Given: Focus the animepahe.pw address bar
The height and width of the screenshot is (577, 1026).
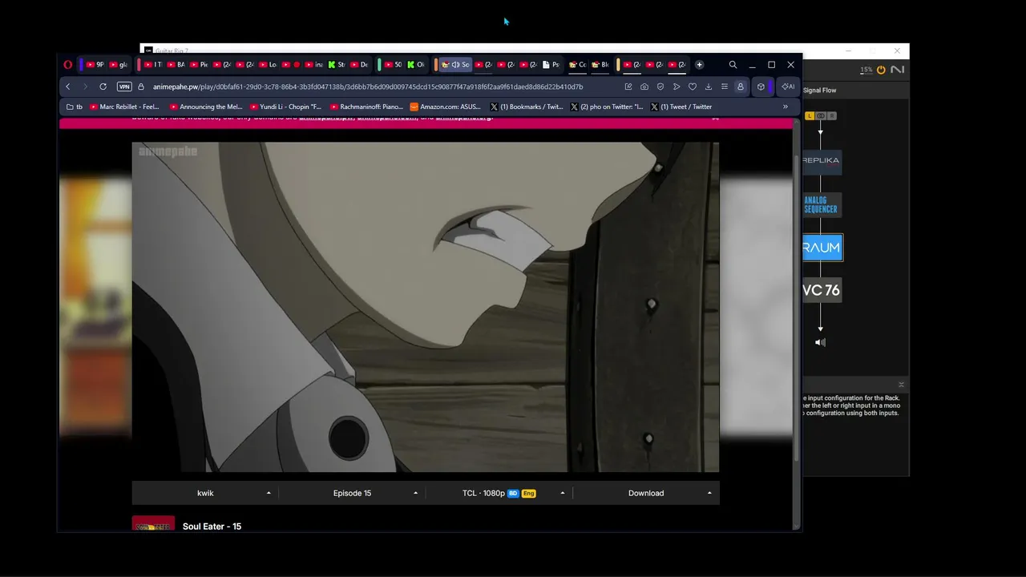Looking at the screenshot, I should click(x=367, y=87).
